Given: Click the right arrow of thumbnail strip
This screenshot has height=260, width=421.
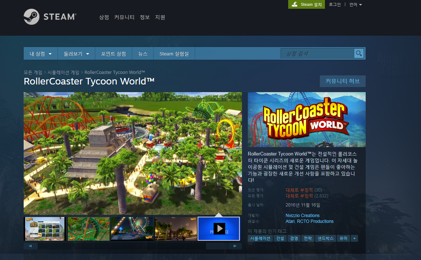Looking at the screenshot, I should coord(235,246).
